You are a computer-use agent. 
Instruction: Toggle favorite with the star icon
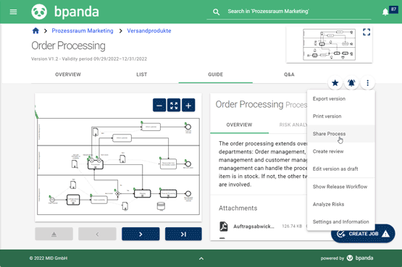point(335,82)
